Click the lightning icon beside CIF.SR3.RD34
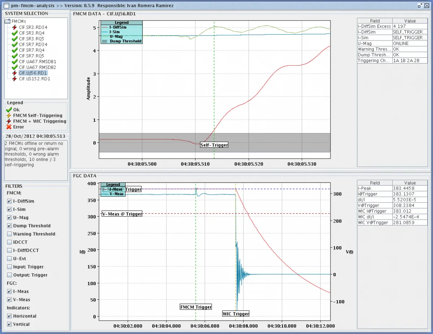This screenshot has height=334, width=433. coord(14,27)
